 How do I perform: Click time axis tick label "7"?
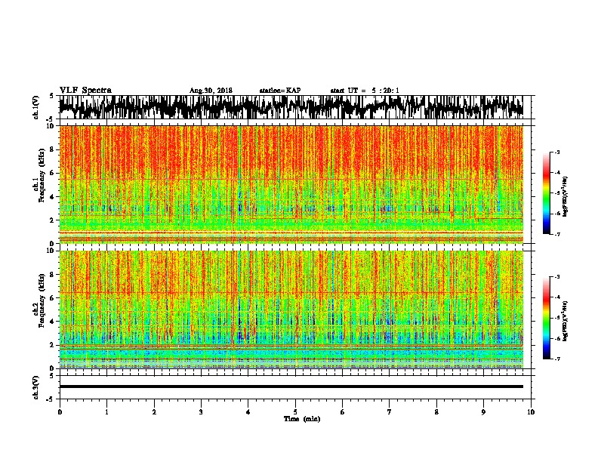coord(390,412)
